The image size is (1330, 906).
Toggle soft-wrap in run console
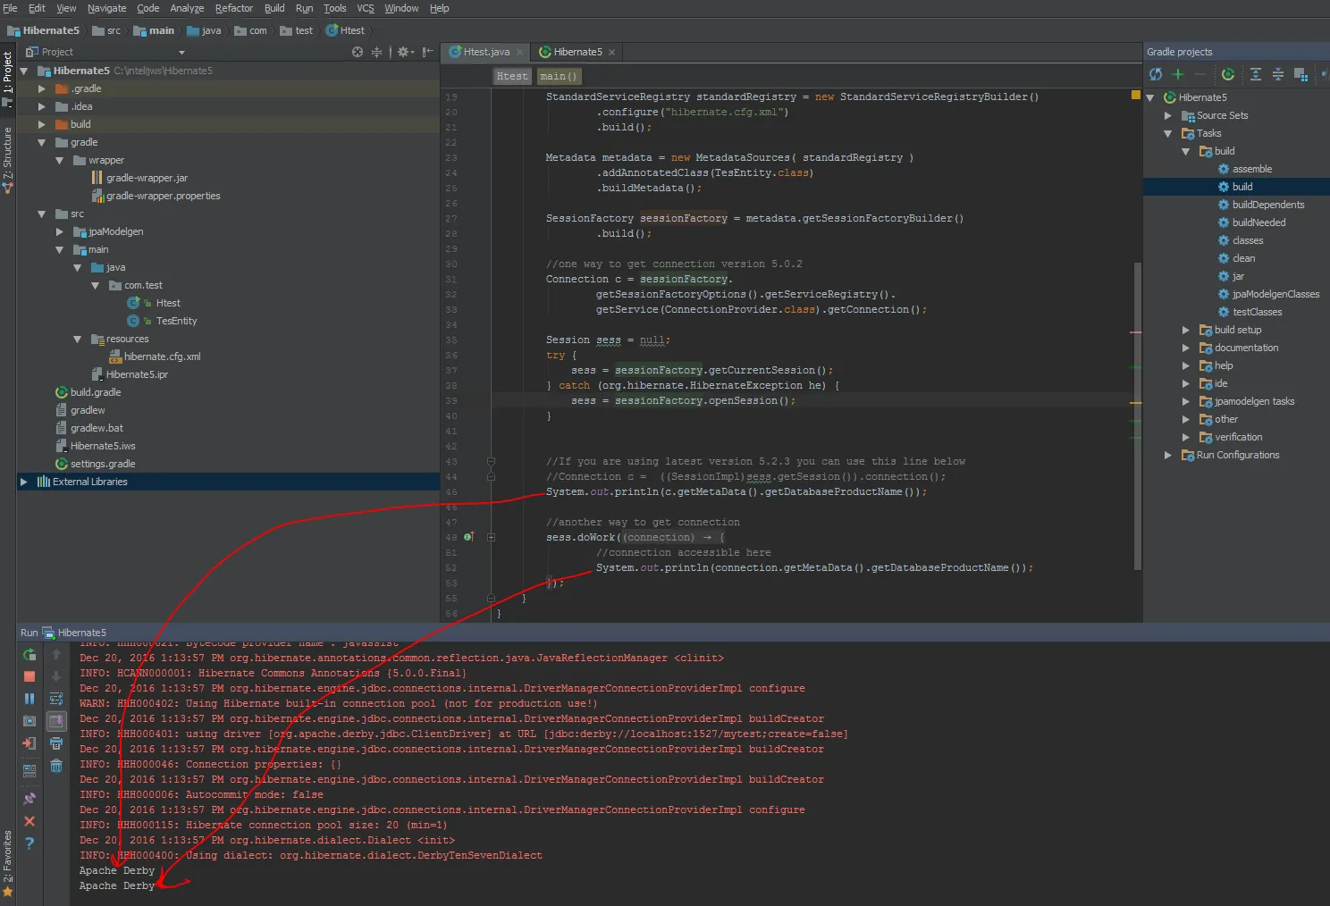coord(56,699)
